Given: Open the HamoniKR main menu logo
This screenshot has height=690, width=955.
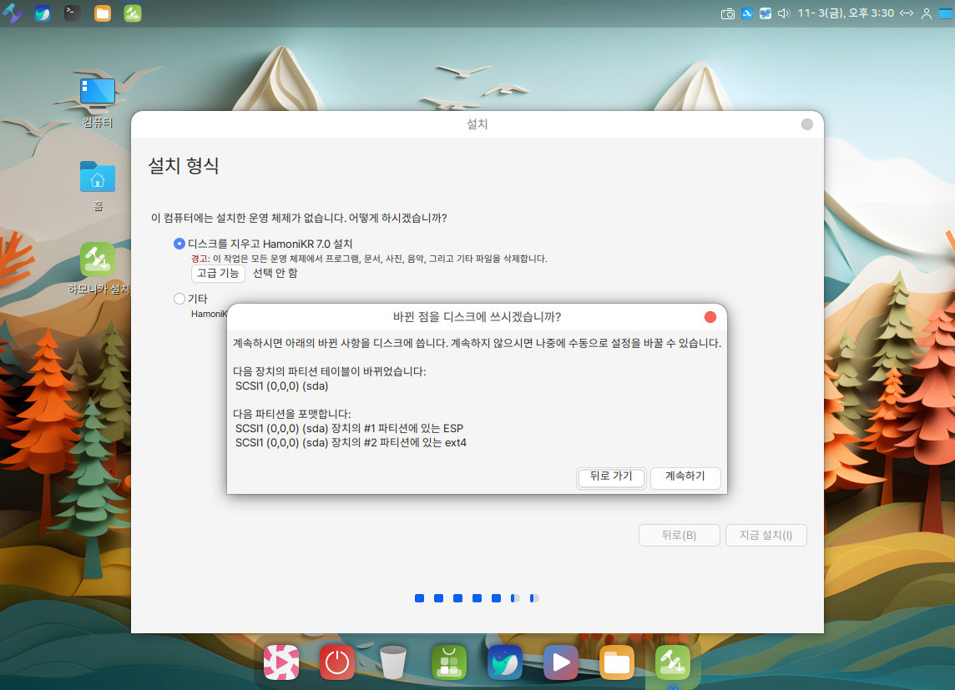Looking at the screenshot, I should tap(13, 13).
